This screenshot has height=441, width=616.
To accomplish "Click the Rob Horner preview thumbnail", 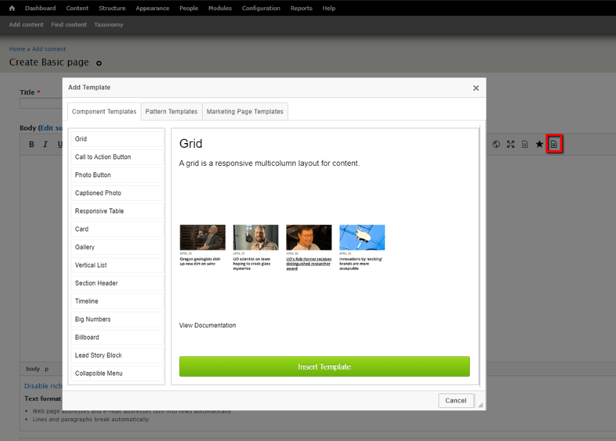I will click(x=309, y=237).
